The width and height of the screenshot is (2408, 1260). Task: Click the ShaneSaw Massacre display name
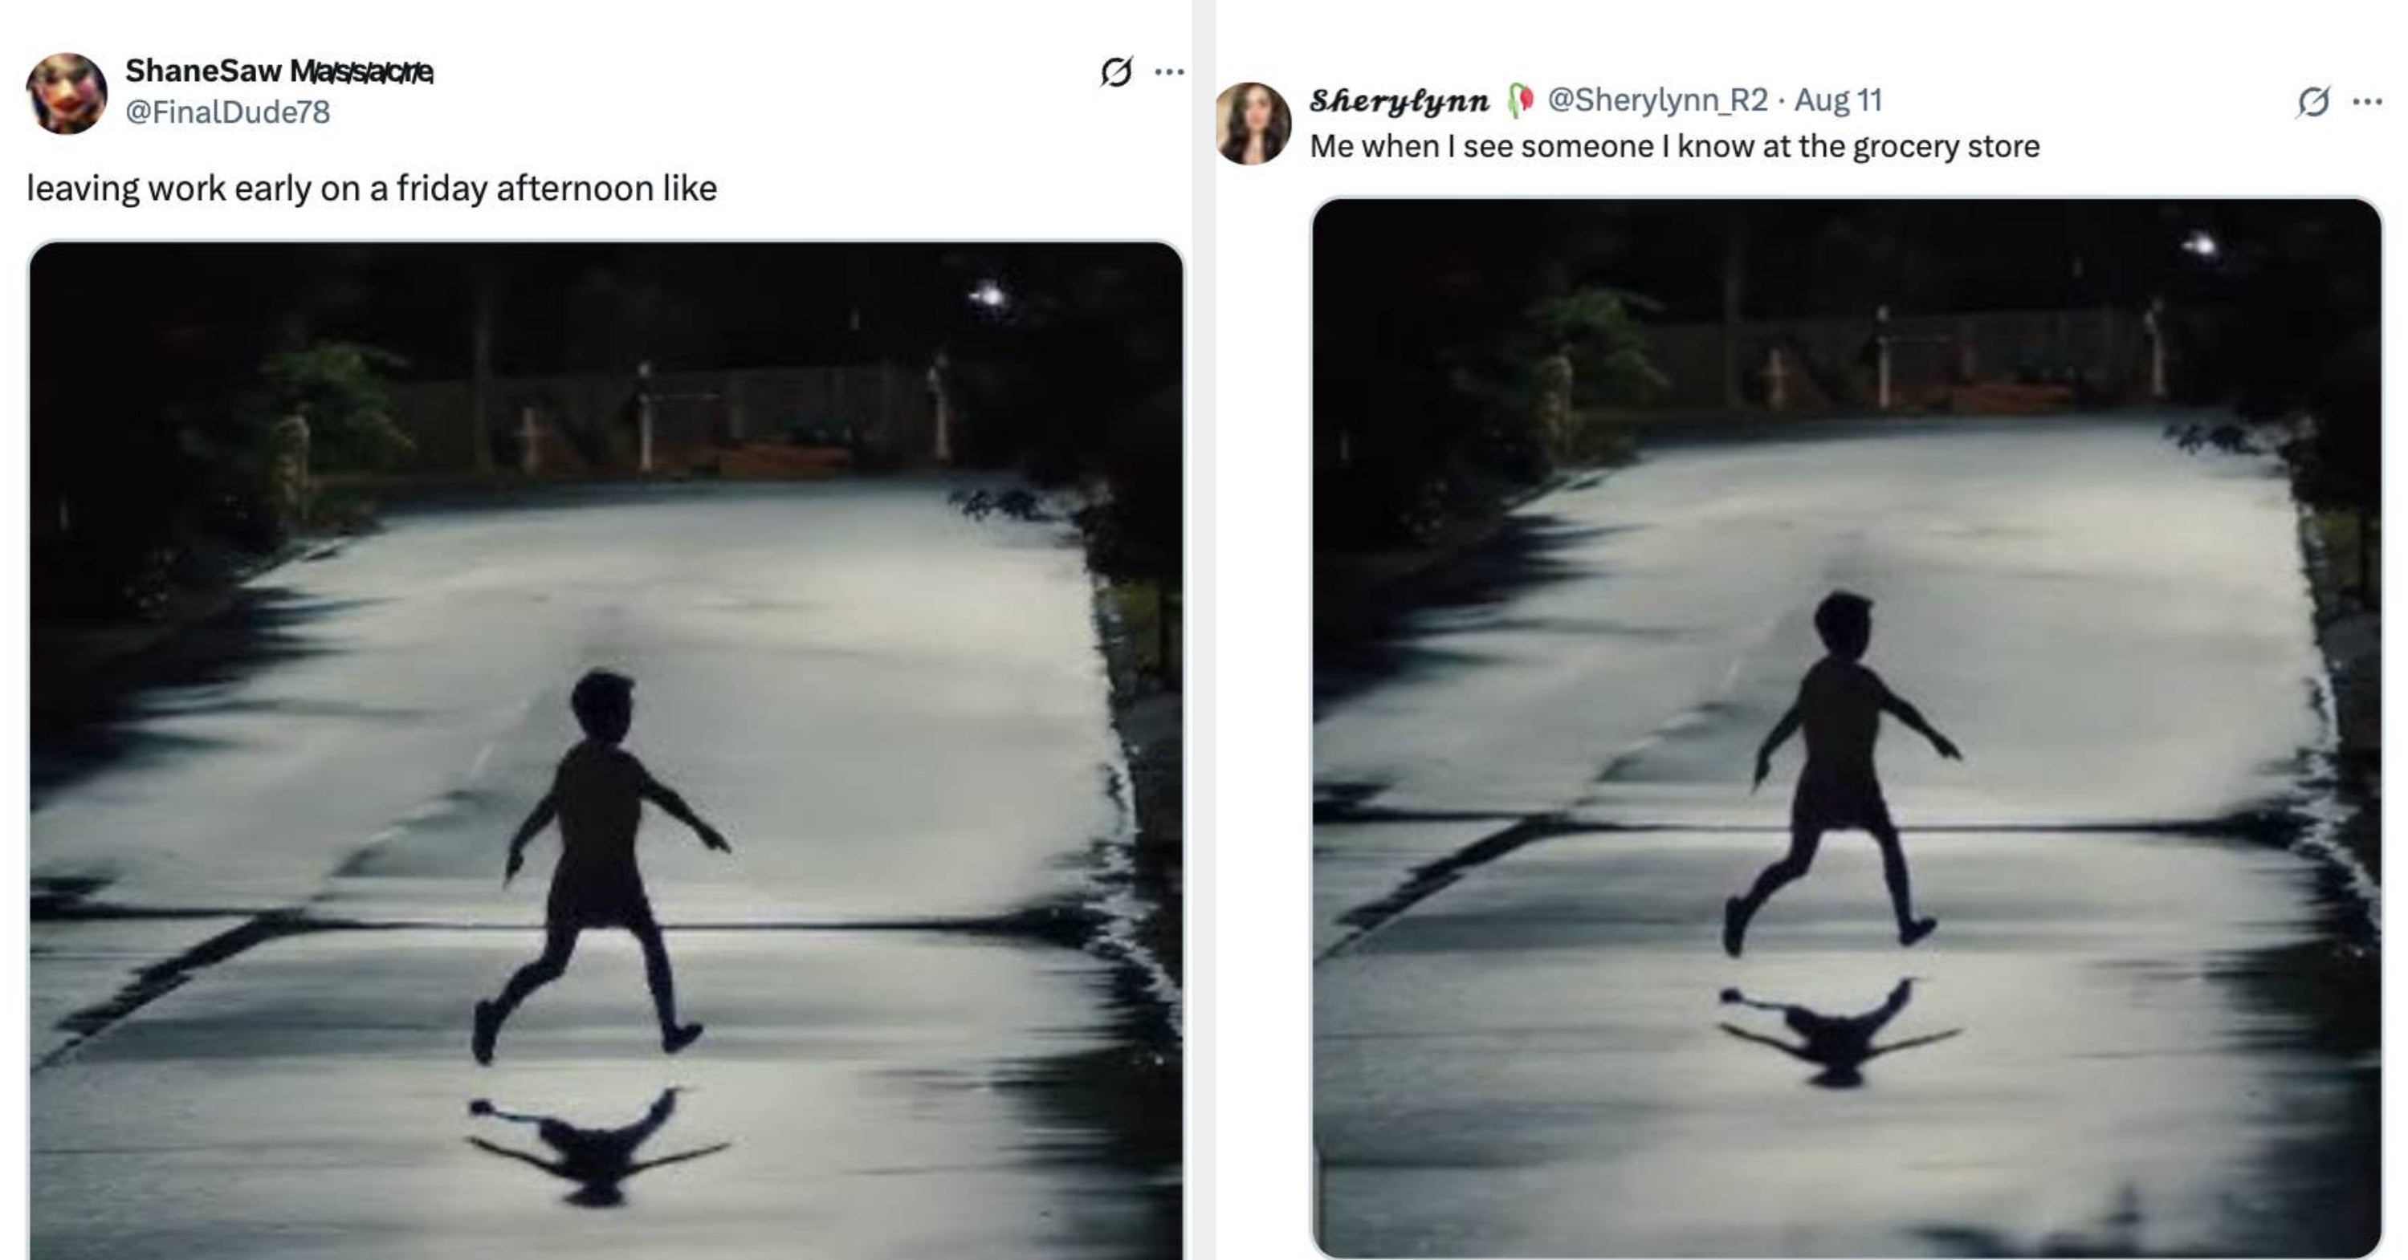coord(279,70)
